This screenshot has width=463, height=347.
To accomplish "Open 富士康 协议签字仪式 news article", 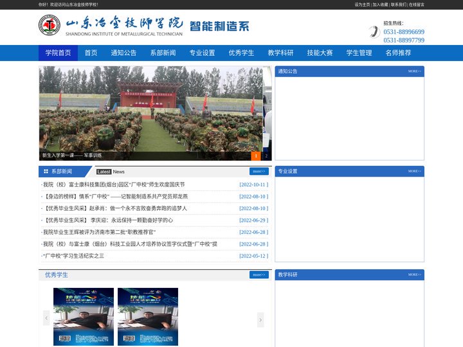I will (130, 244).
